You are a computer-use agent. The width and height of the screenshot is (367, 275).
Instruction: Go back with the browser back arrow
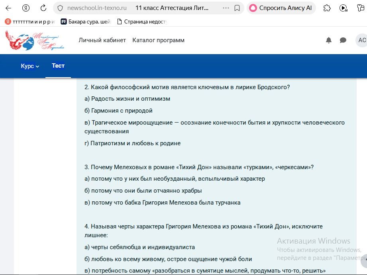8,8
